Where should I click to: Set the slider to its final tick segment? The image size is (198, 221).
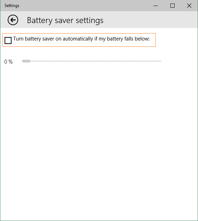pyautogui.click(x=156, y=61)
